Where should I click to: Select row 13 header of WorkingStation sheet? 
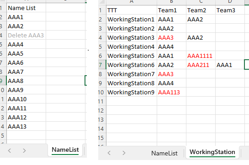102,119
